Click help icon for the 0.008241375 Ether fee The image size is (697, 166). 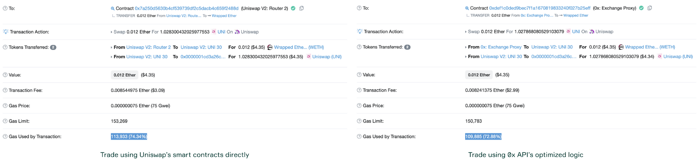(359, 90)
